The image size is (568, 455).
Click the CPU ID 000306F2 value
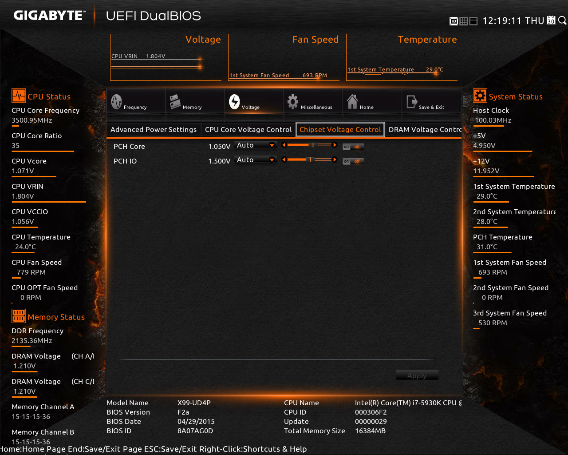[371, 412]
